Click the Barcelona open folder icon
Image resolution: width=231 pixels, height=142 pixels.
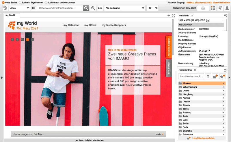tap(180, 135)
